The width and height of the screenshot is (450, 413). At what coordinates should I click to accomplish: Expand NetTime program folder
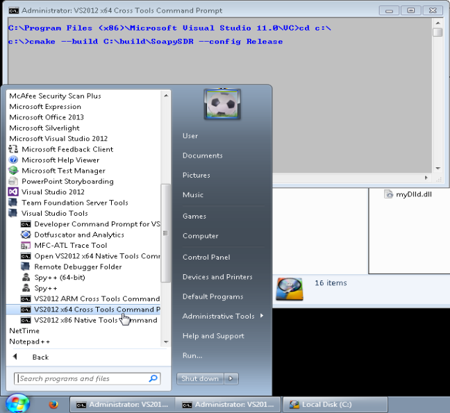point(24,330)
